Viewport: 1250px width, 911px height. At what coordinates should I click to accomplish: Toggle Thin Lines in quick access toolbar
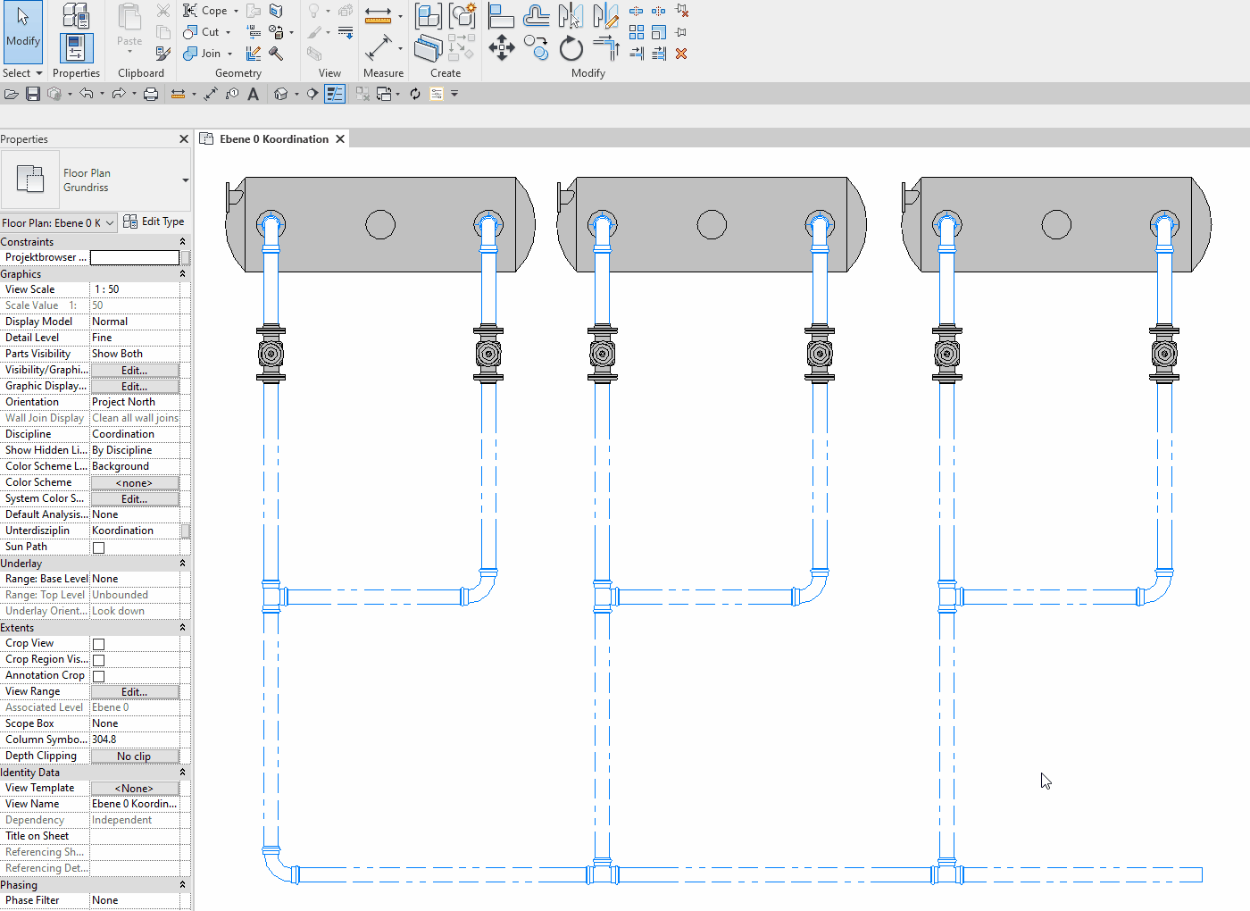coord(335,94)
